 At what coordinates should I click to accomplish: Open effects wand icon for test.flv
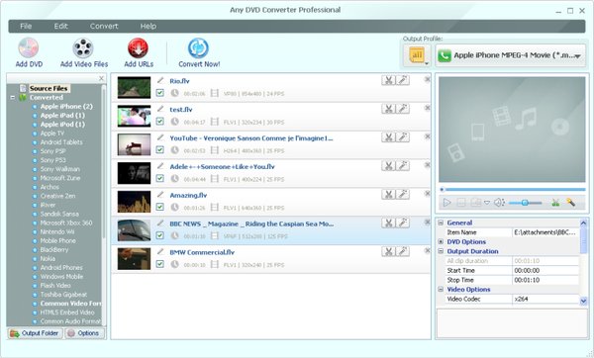tap(403, 109)
